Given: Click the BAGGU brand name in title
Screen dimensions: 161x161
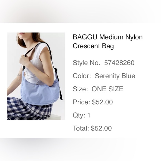Looking at the screenshot, I should pyautogui.click(x=85, y=37).
